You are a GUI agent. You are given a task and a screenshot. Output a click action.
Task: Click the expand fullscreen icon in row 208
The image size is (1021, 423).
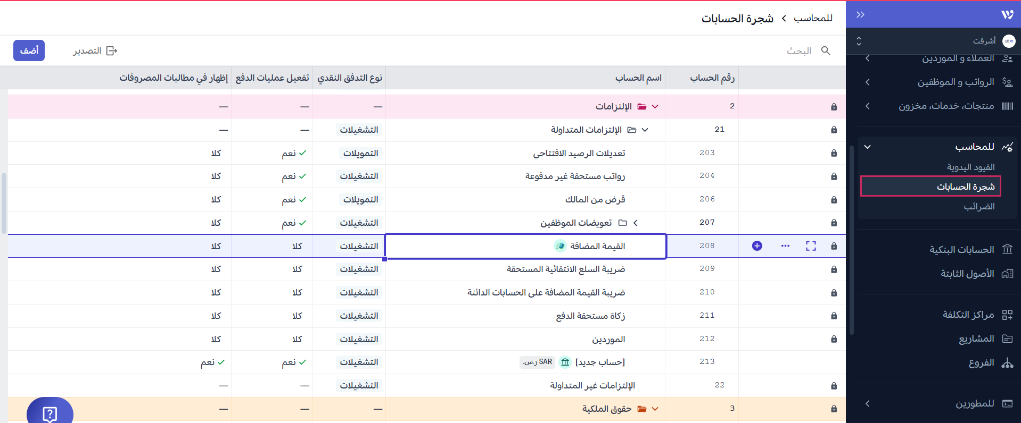tap(811, 246)
